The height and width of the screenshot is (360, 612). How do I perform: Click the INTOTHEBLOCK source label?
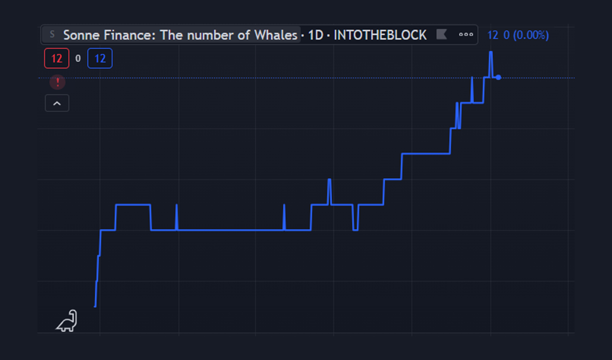pyautogui.click(x=380, y=35)
